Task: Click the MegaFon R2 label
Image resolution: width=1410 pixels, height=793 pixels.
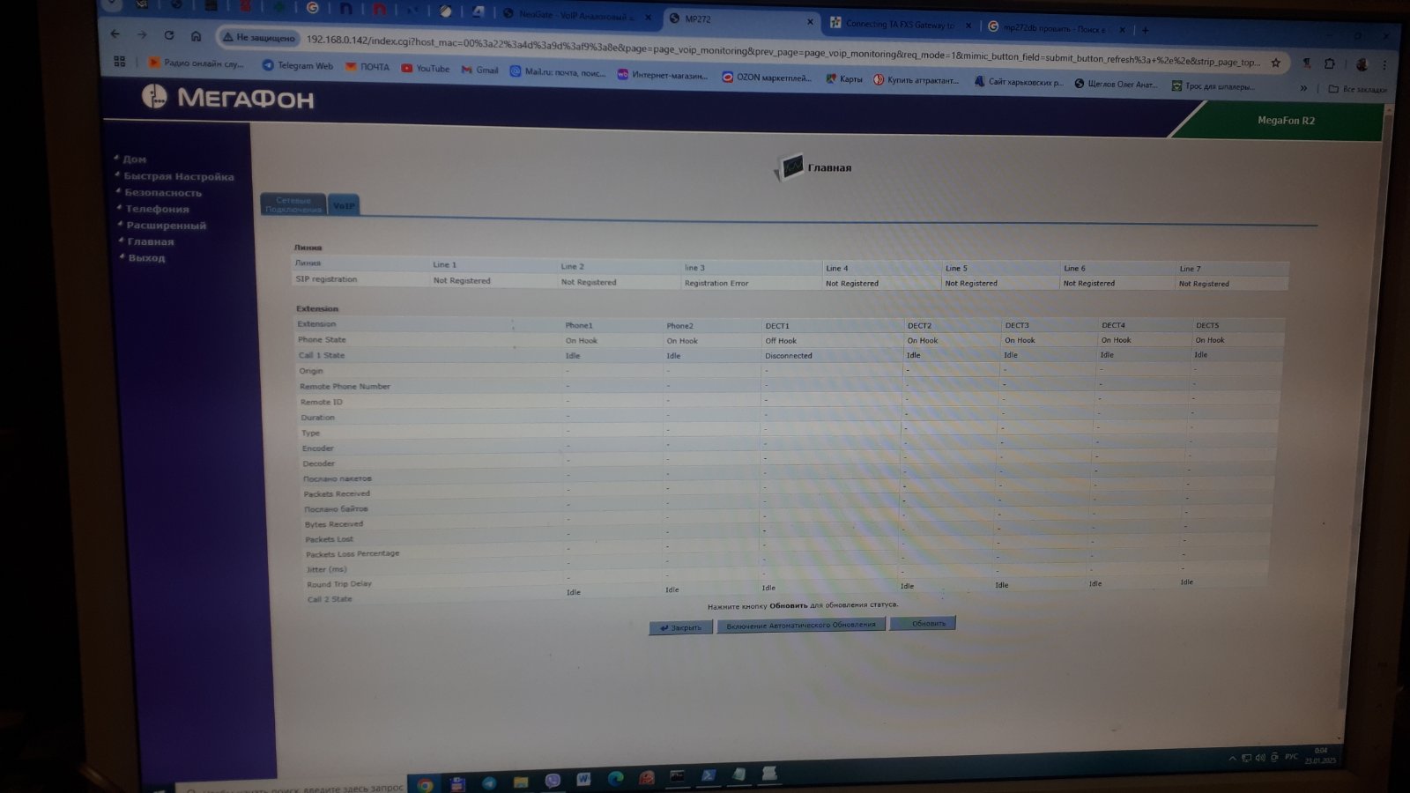Action: [x=1286, y=121]
